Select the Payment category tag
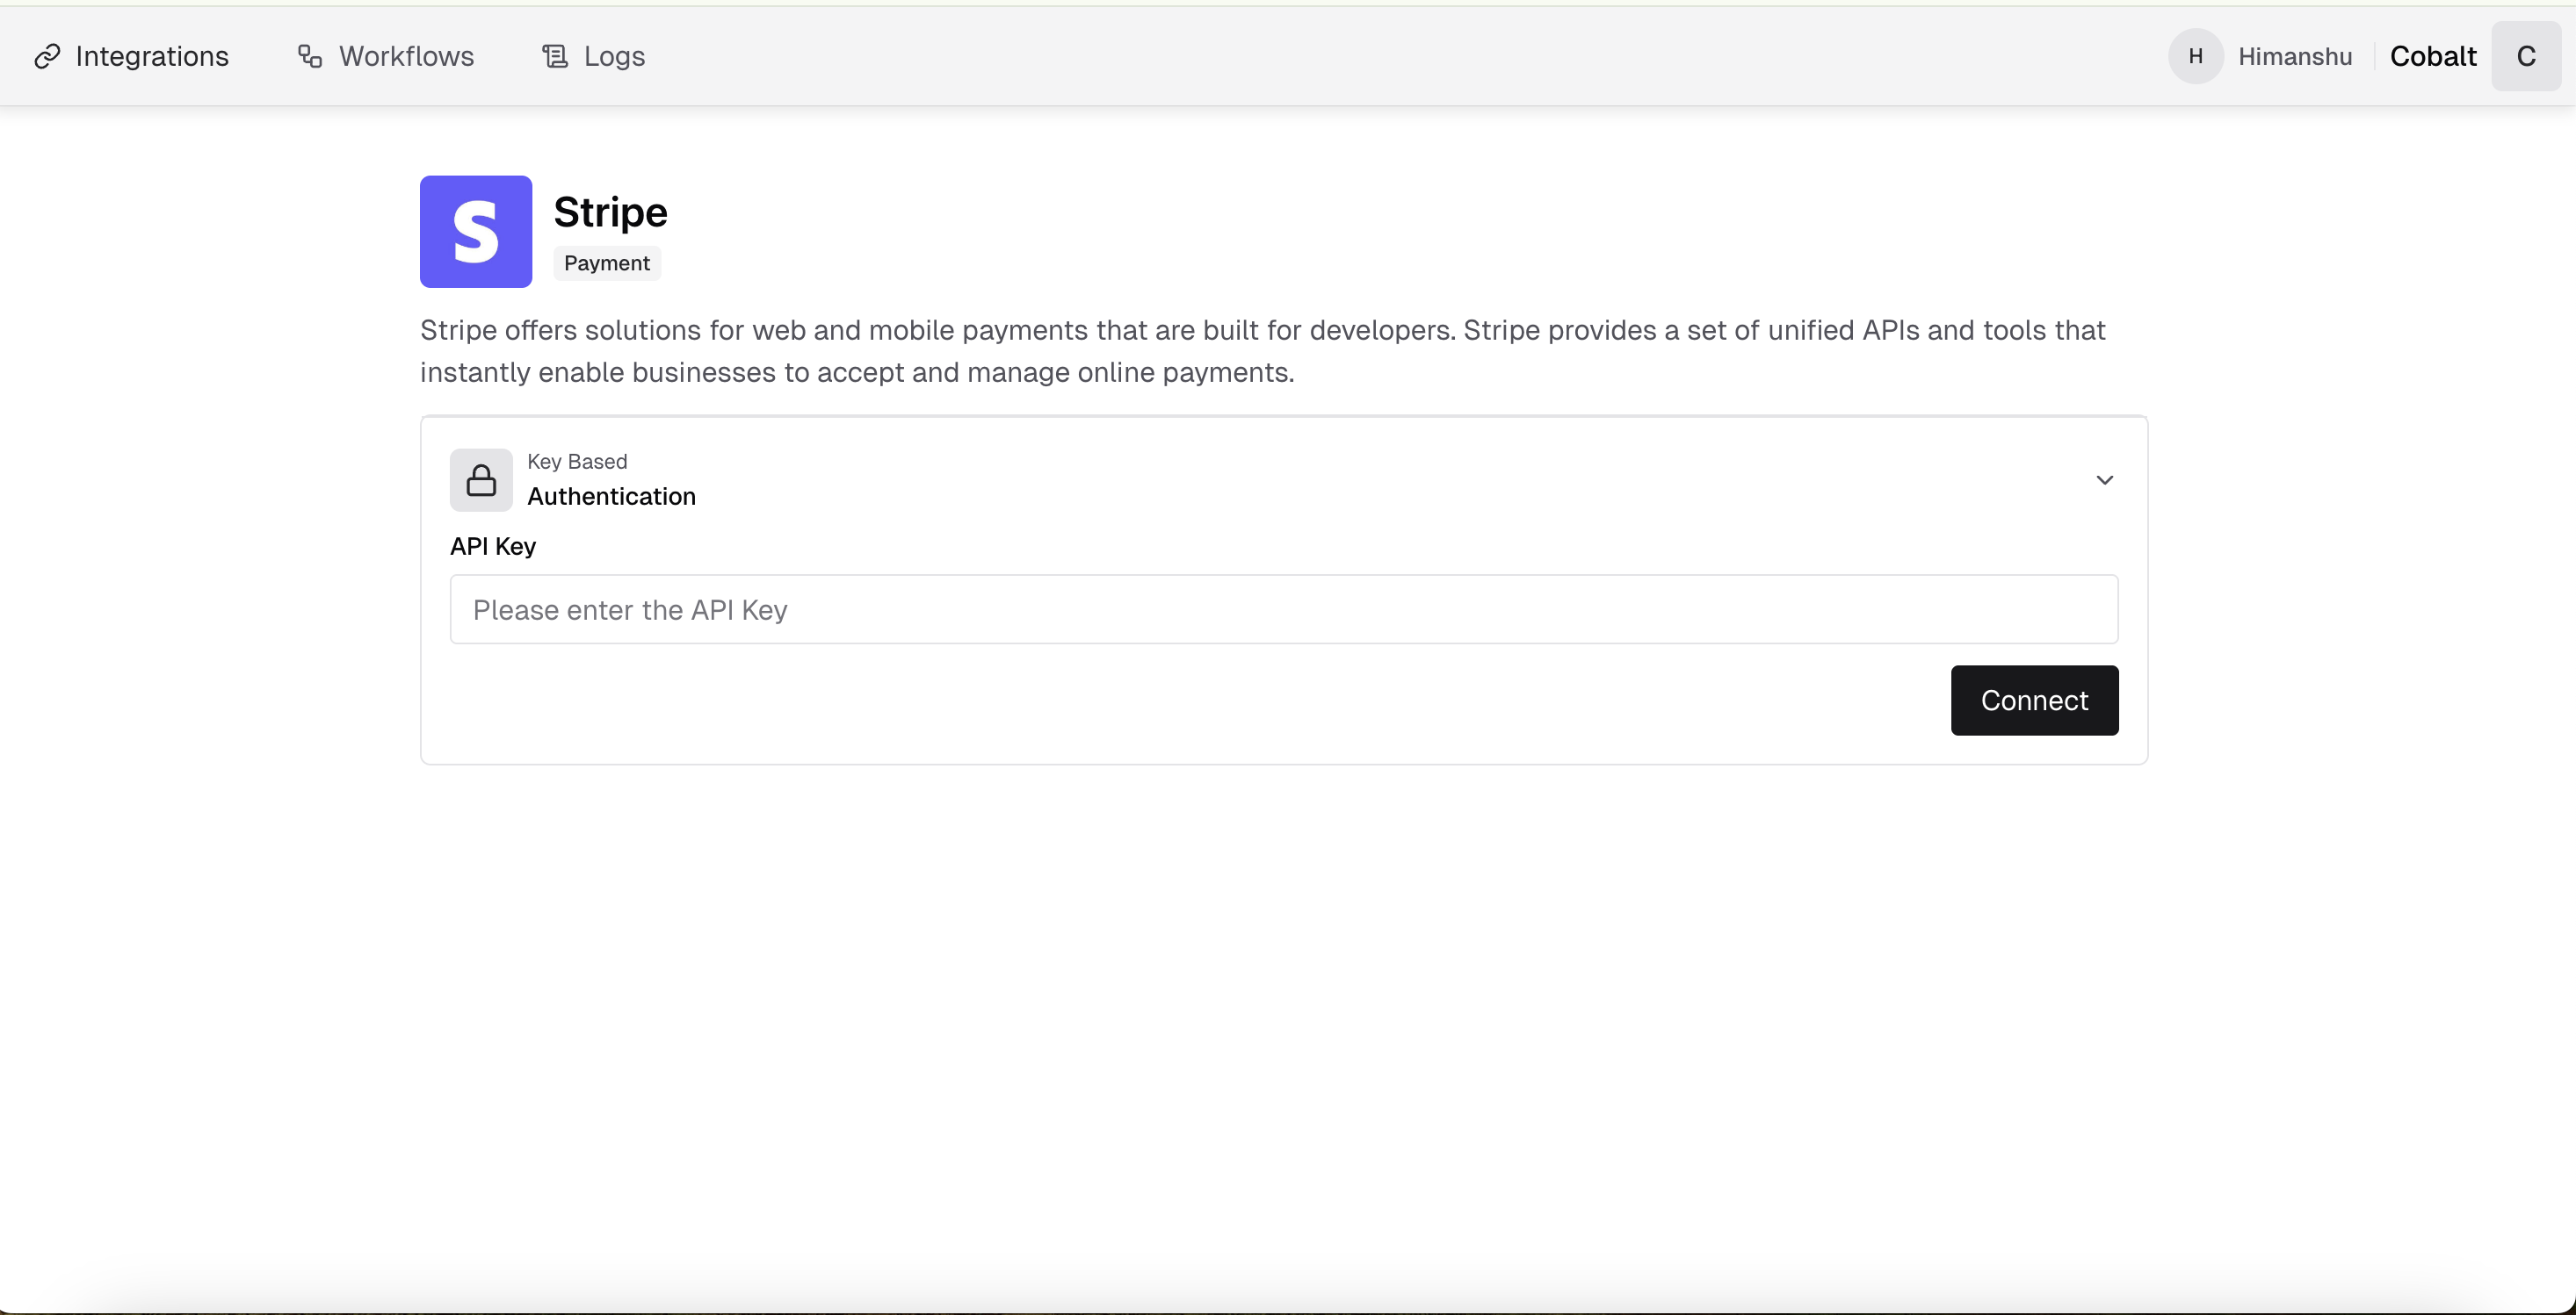The width and height of the screenshot is (2576, 1315). pos(607,264)
